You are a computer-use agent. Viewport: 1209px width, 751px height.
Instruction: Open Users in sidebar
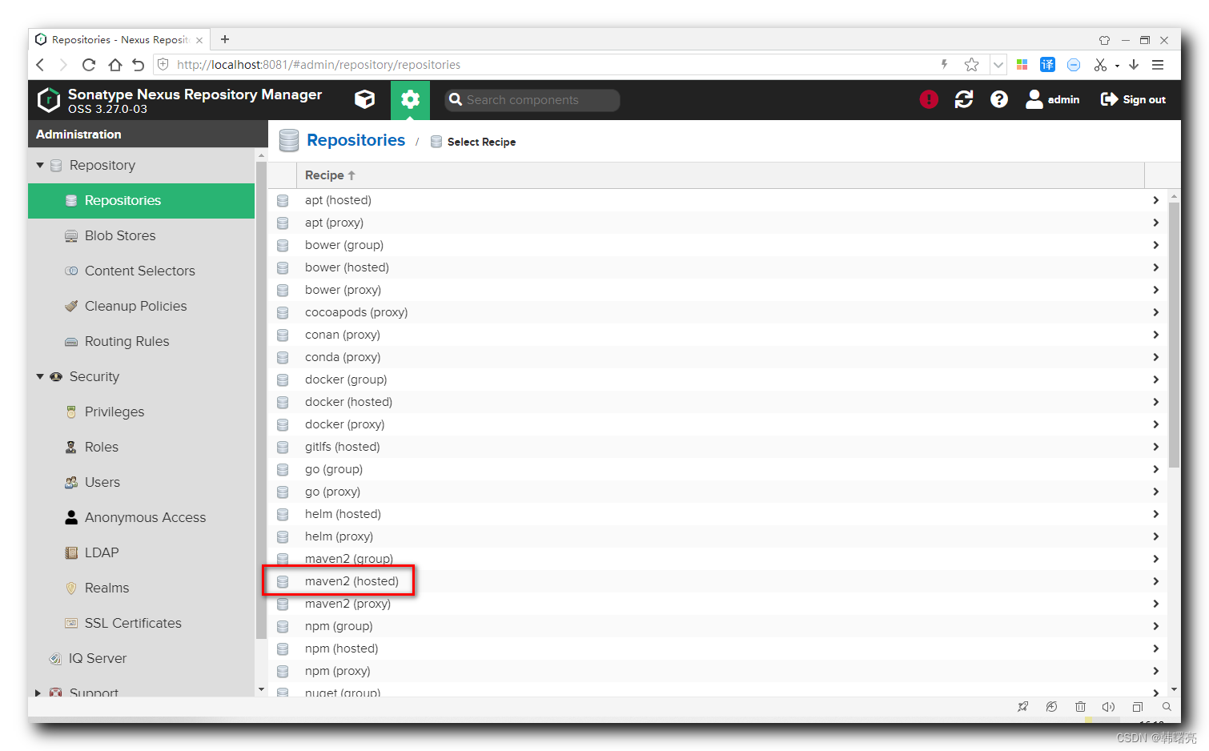141,483
